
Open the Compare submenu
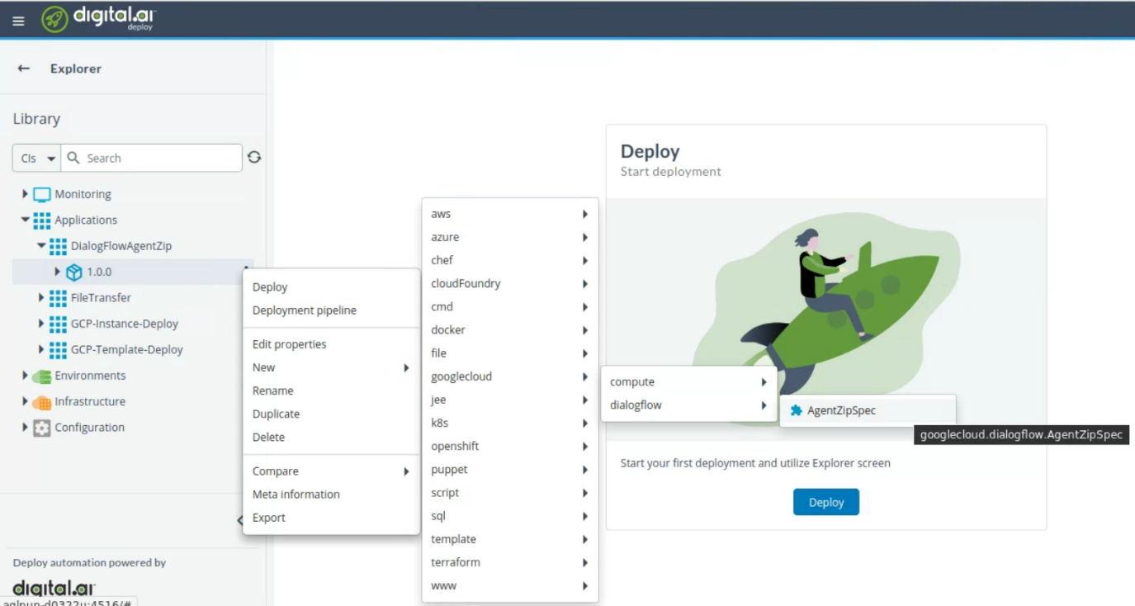click(x=331, y=471)
